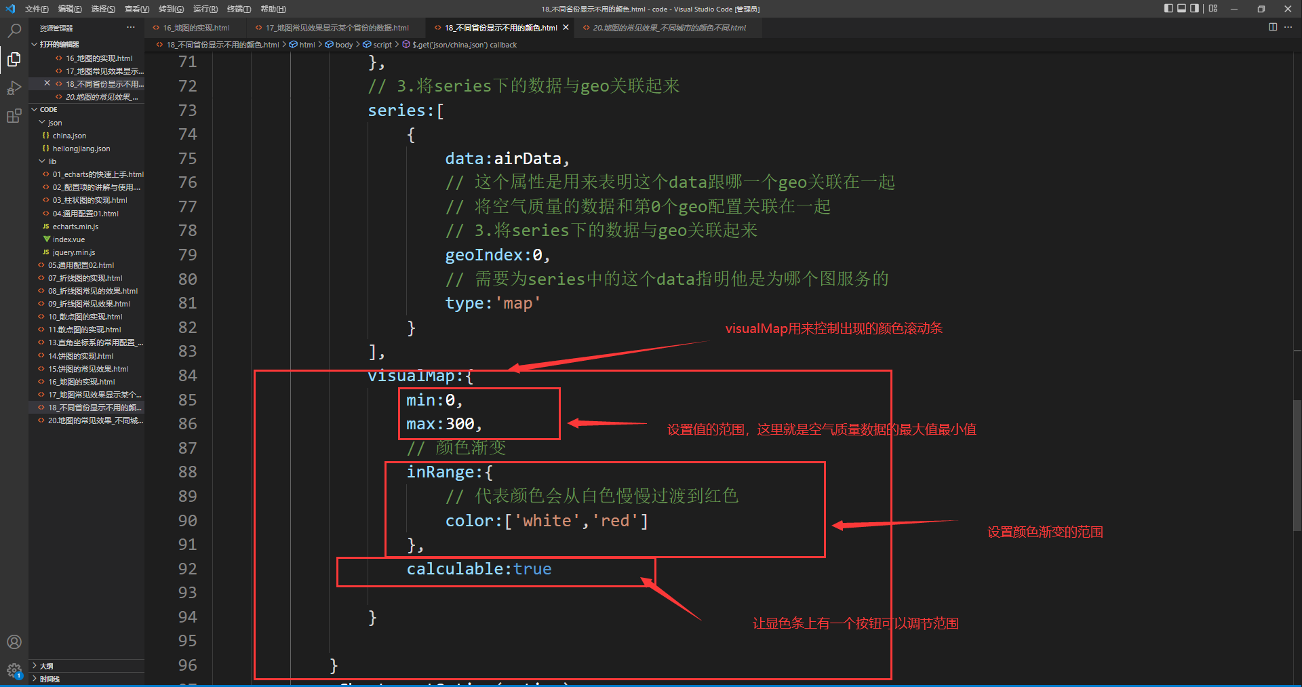The height and width of the screenshot is (687, 1302).
Task: Open index.vue in the explorer
Action: point(68,239)
